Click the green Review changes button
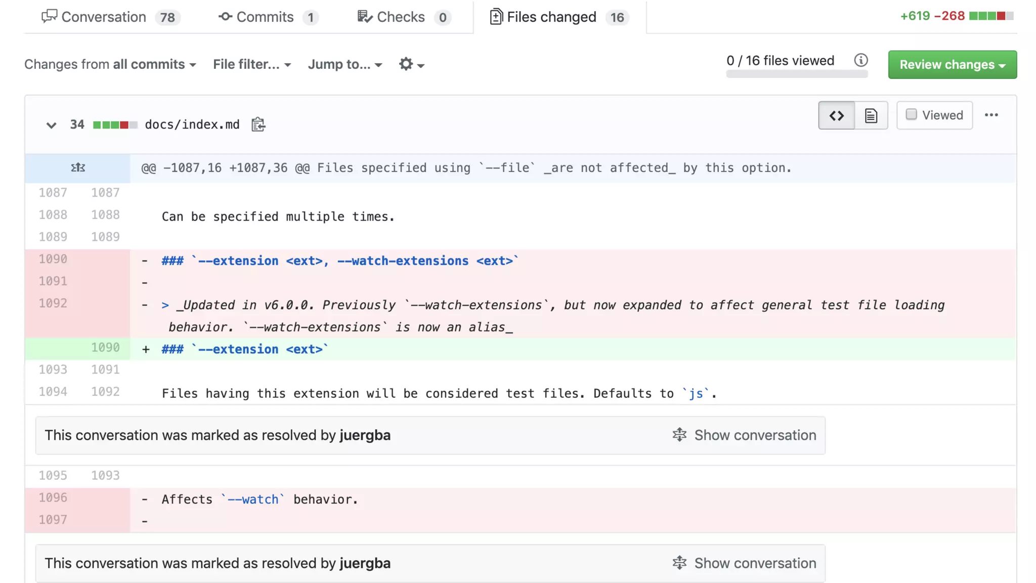Image resolution: width=1036 pixels, height=583 pixels. 952,65
